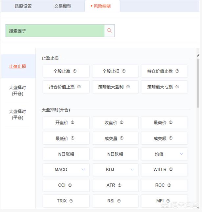202x212 pixels.
Task: Select 止盈止损 in the left sidebar
Action: pyautogui.click(x=17, y=66)
